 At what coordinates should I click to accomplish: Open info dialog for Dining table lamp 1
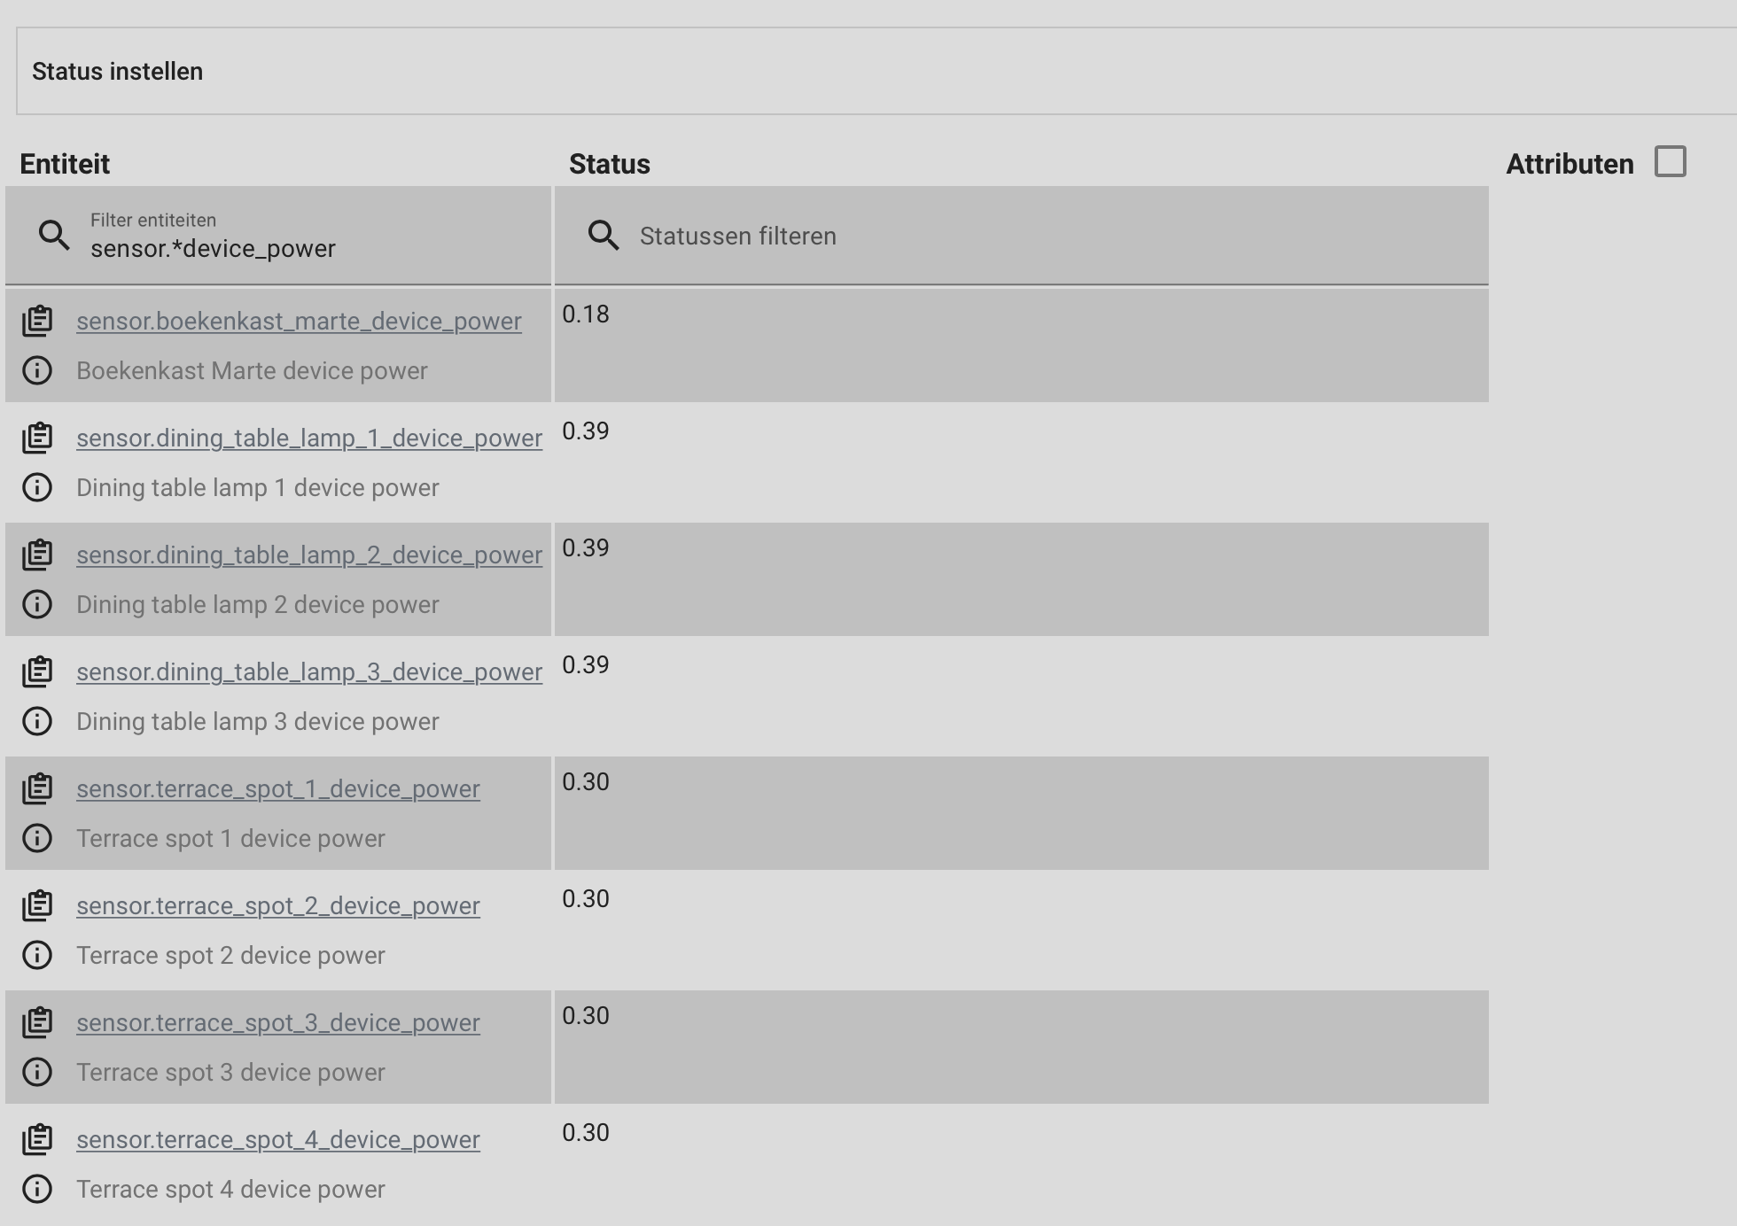coord(38,487)
